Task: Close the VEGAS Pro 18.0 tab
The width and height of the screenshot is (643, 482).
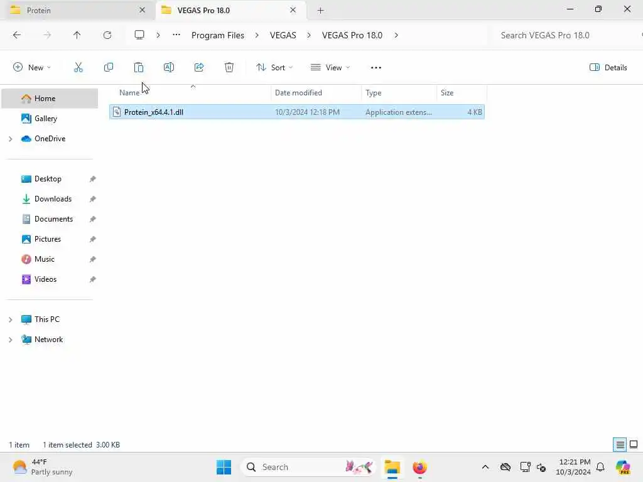Action: click(x=293, y=10)
